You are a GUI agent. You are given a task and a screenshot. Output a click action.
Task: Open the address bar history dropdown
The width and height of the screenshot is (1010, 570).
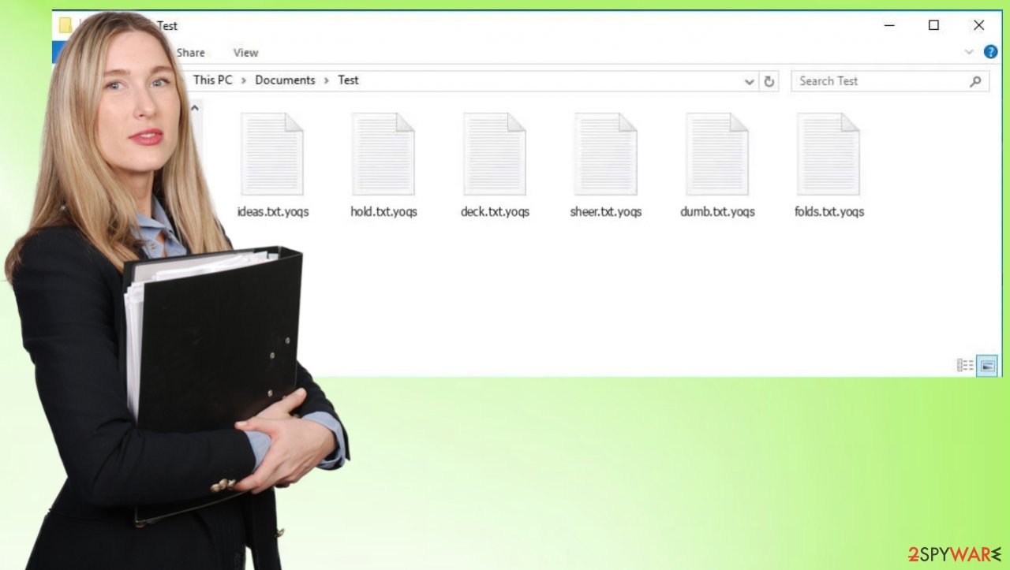750,81
